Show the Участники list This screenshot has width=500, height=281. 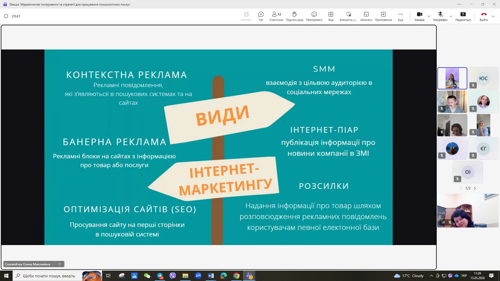click(x=276, y=16)
